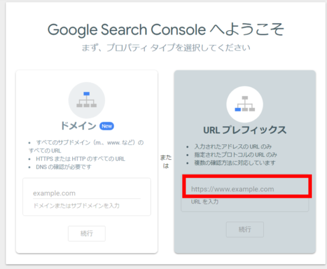Click bullet text 入力されたアドレスの URL のみ
The image size is (327, 269).
click(x=233, y=146)
